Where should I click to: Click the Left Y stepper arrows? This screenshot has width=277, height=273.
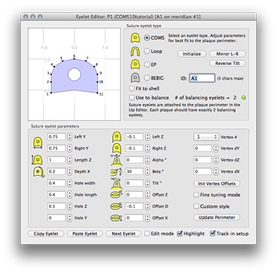point(69,137)
